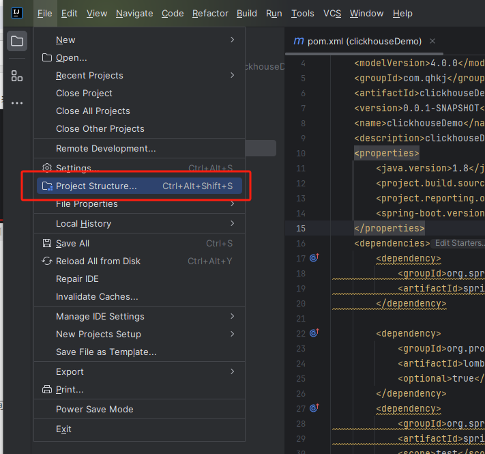Open the Window menu
This screenshot has height=454, width=485.
(x=367, y=13)
